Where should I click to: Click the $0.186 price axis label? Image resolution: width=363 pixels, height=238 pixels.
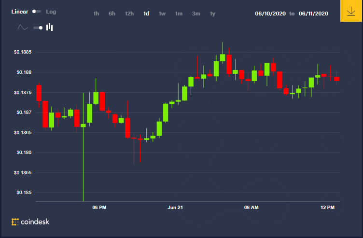tap(24, 153)
